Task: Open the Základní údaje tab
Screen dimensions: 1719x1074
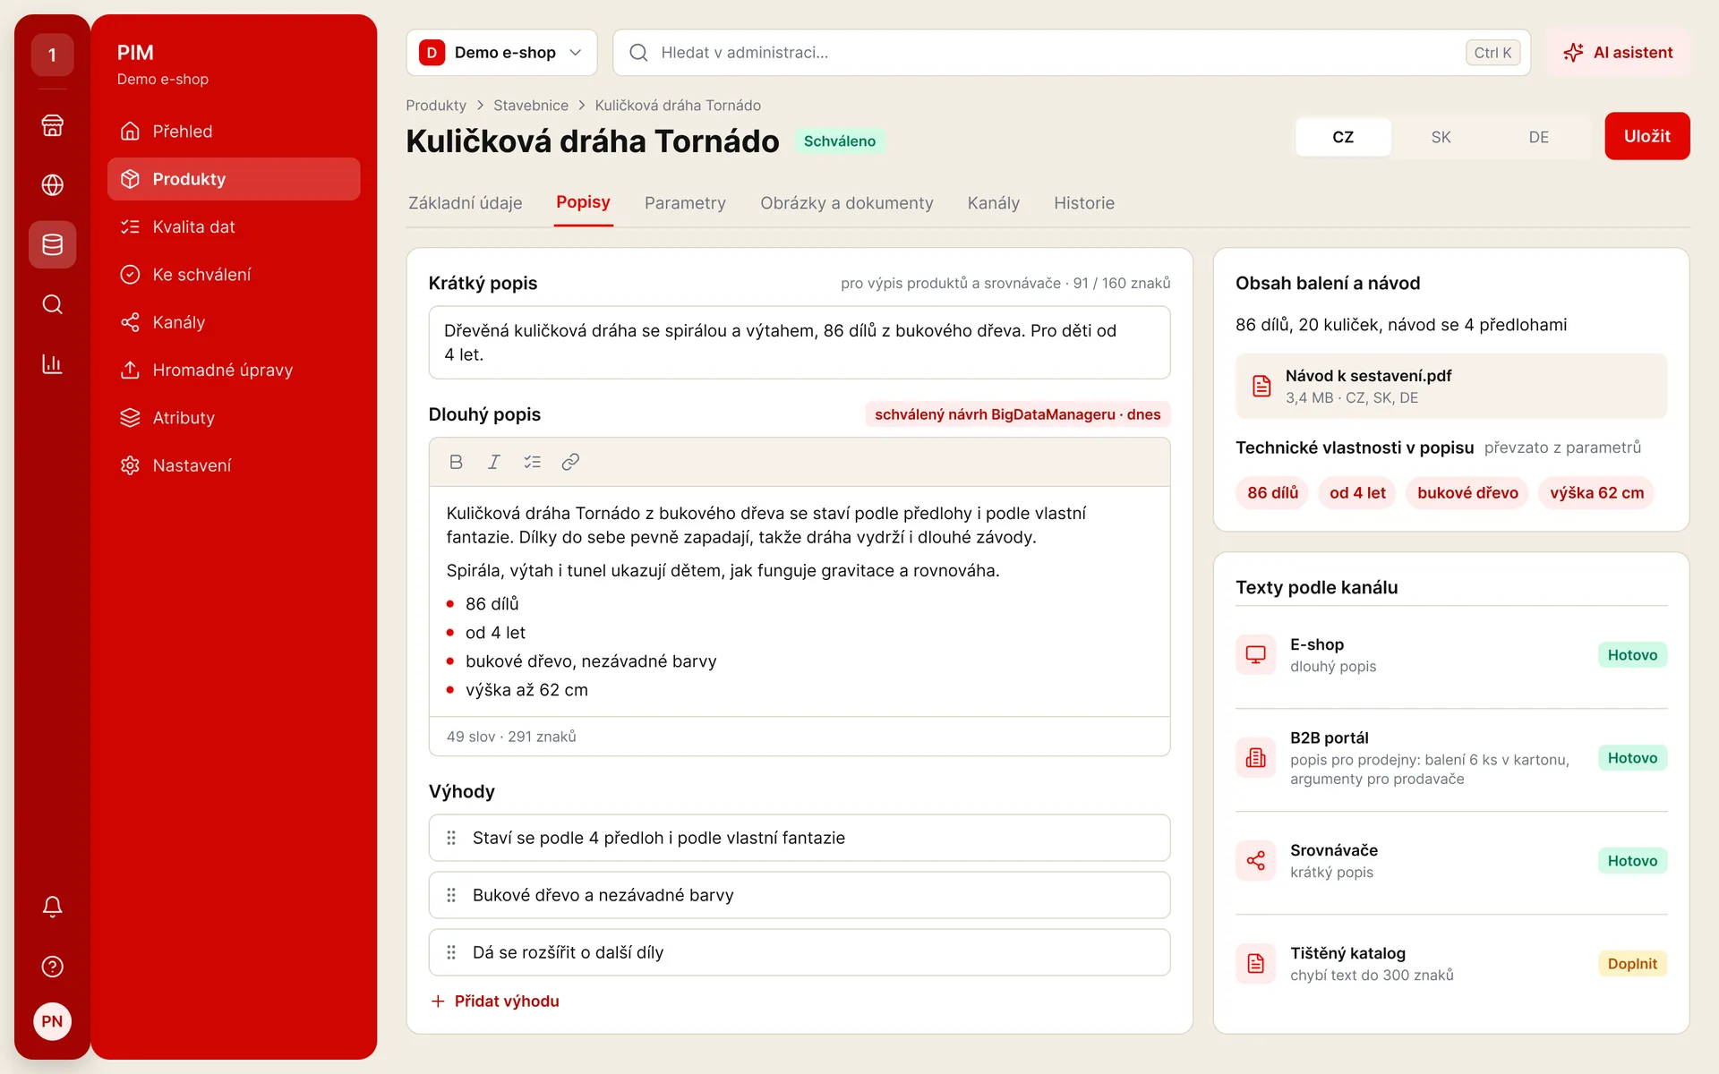Action: 465,203
